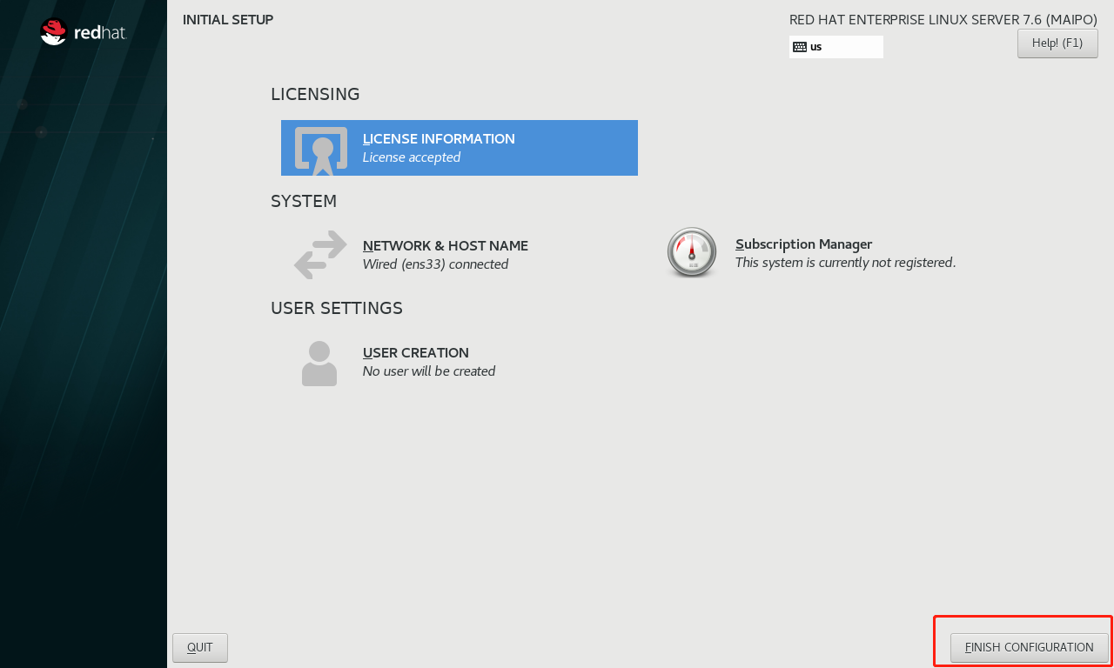Select the 'us' keyboard layout indicator
Screen dimensions: 1114x668
pyautogui.click(x=835, y=47)
